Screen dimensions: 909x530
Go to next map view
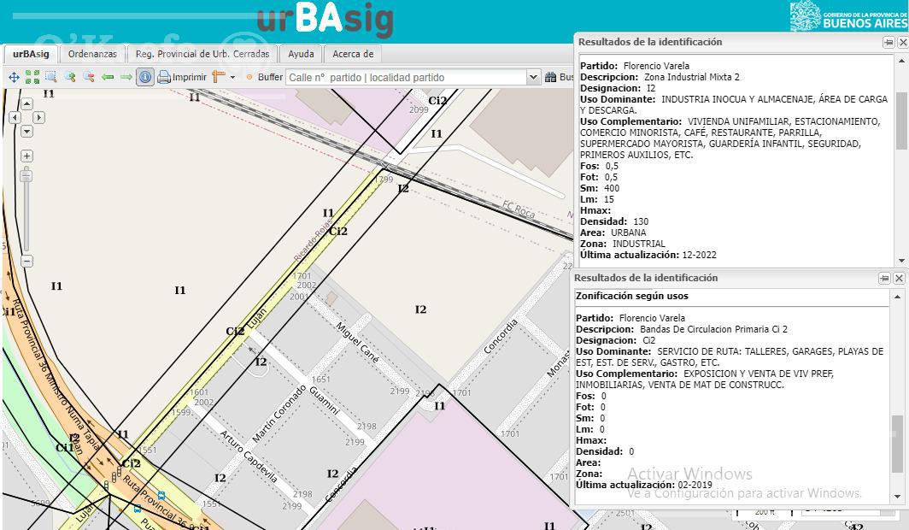pyautogui.click(x=126, y=77)
